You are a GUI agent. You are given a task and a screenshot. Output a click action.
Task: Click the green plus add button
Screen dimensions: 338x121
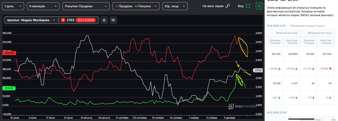(x=259, y=6)
